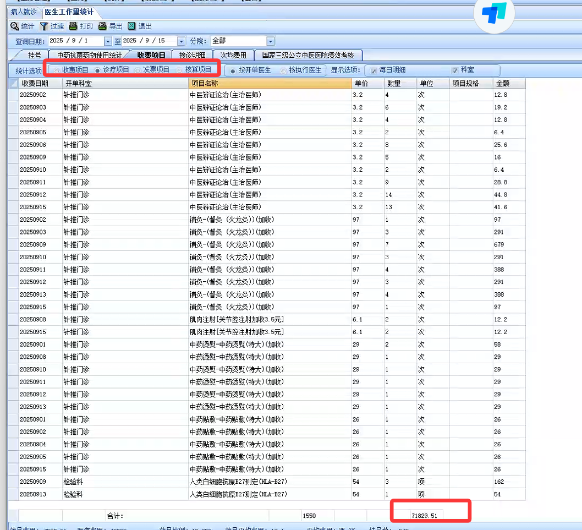The height and width of the screenshot is (530, 582).
Task: Open the 中药抗菌药物使用统计 tab
Action: tap(89, 55)
